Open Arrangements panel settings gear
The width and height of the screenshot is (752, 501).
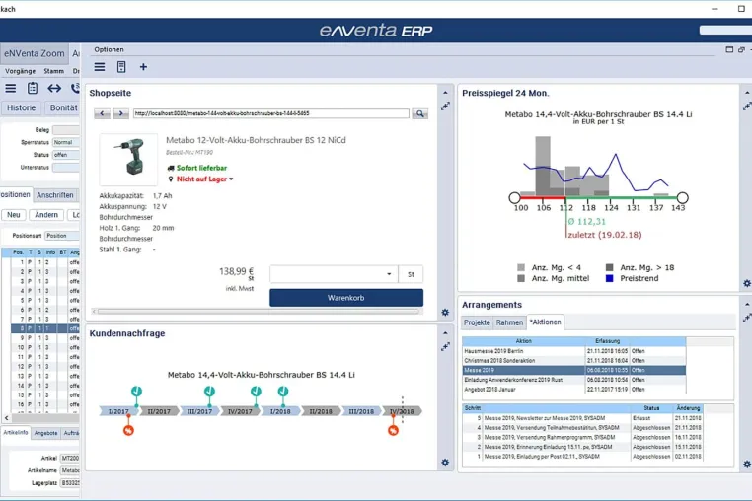(747, 465)
